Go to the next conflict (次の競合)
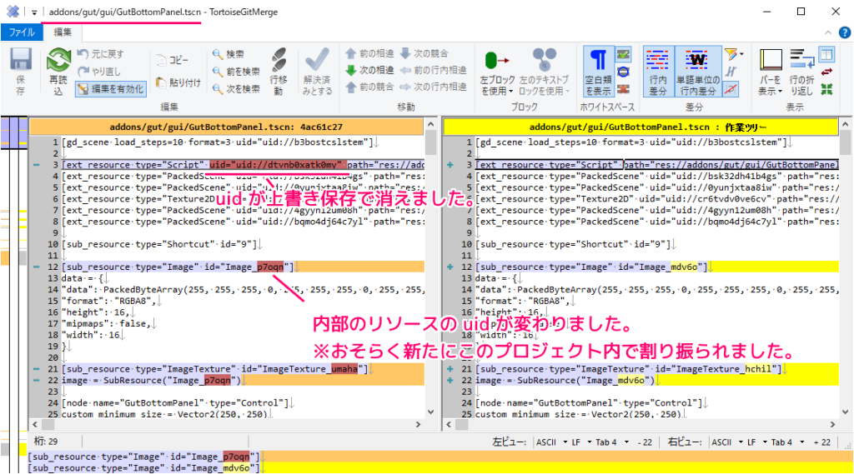Screen dimensions: 854x474 424,53
